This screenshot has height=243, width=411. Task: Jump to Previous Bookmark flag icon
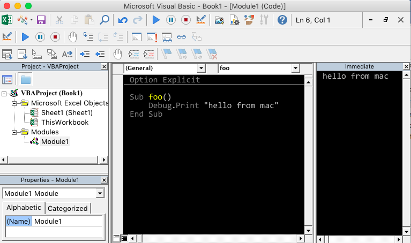tap(197, 54)
